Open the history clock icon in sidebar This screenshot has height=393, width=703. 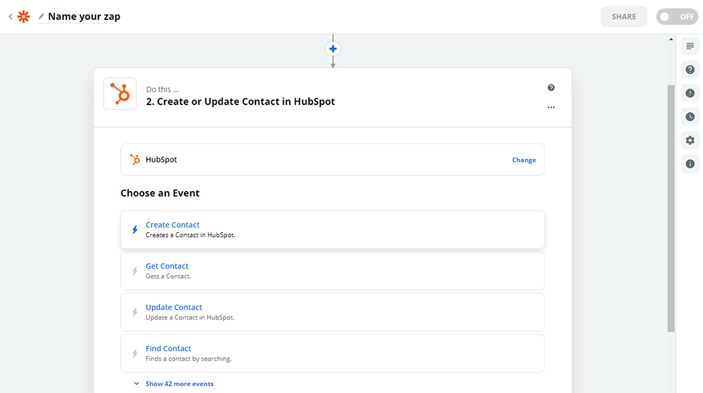[690, 117]
